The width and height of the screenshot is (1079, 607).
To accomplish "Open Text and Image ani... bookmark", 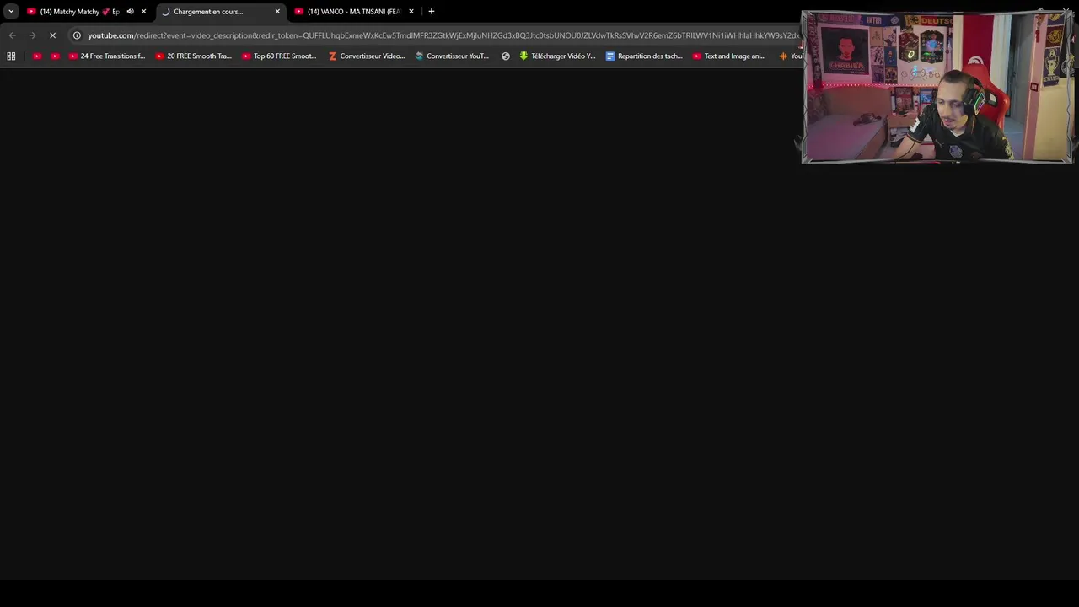I will [x=730, y=56].
